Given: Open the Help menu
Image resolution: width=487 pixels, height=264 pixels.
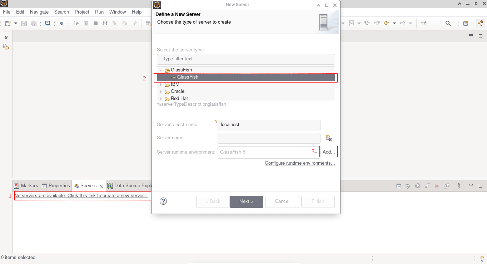Looking at the screenshot, I should [137, 12].
